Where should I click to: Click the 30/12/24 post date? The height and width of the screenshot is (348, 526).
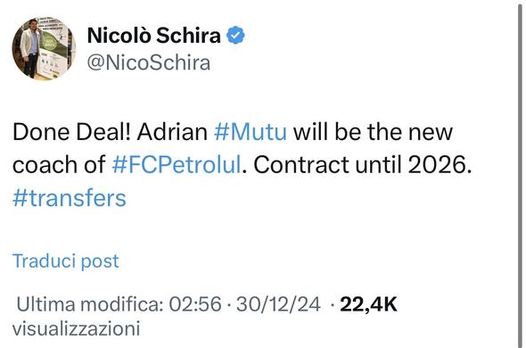click(278, 304)
